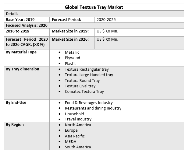Click the By Tray dimension heading
The image size is (189, 152).
tap(23, 69)
